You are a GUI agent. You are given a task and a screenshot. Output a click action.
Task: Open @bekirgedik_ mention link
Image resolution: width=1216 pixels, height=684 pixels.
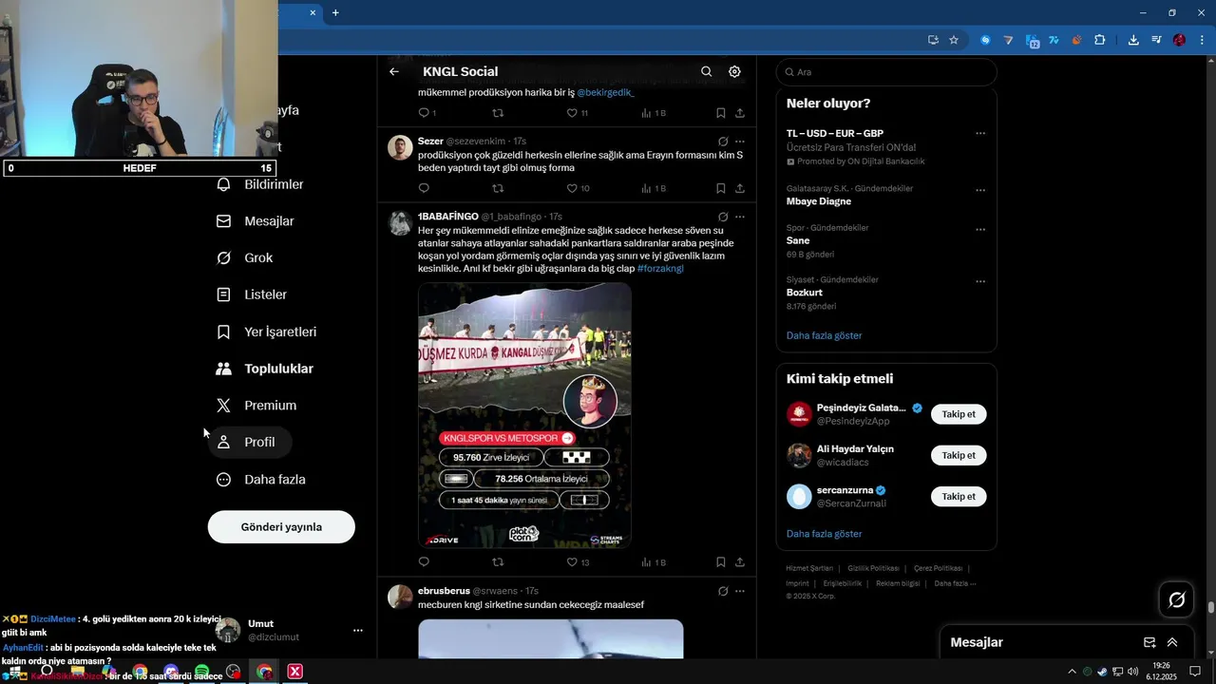coord(605,92)
